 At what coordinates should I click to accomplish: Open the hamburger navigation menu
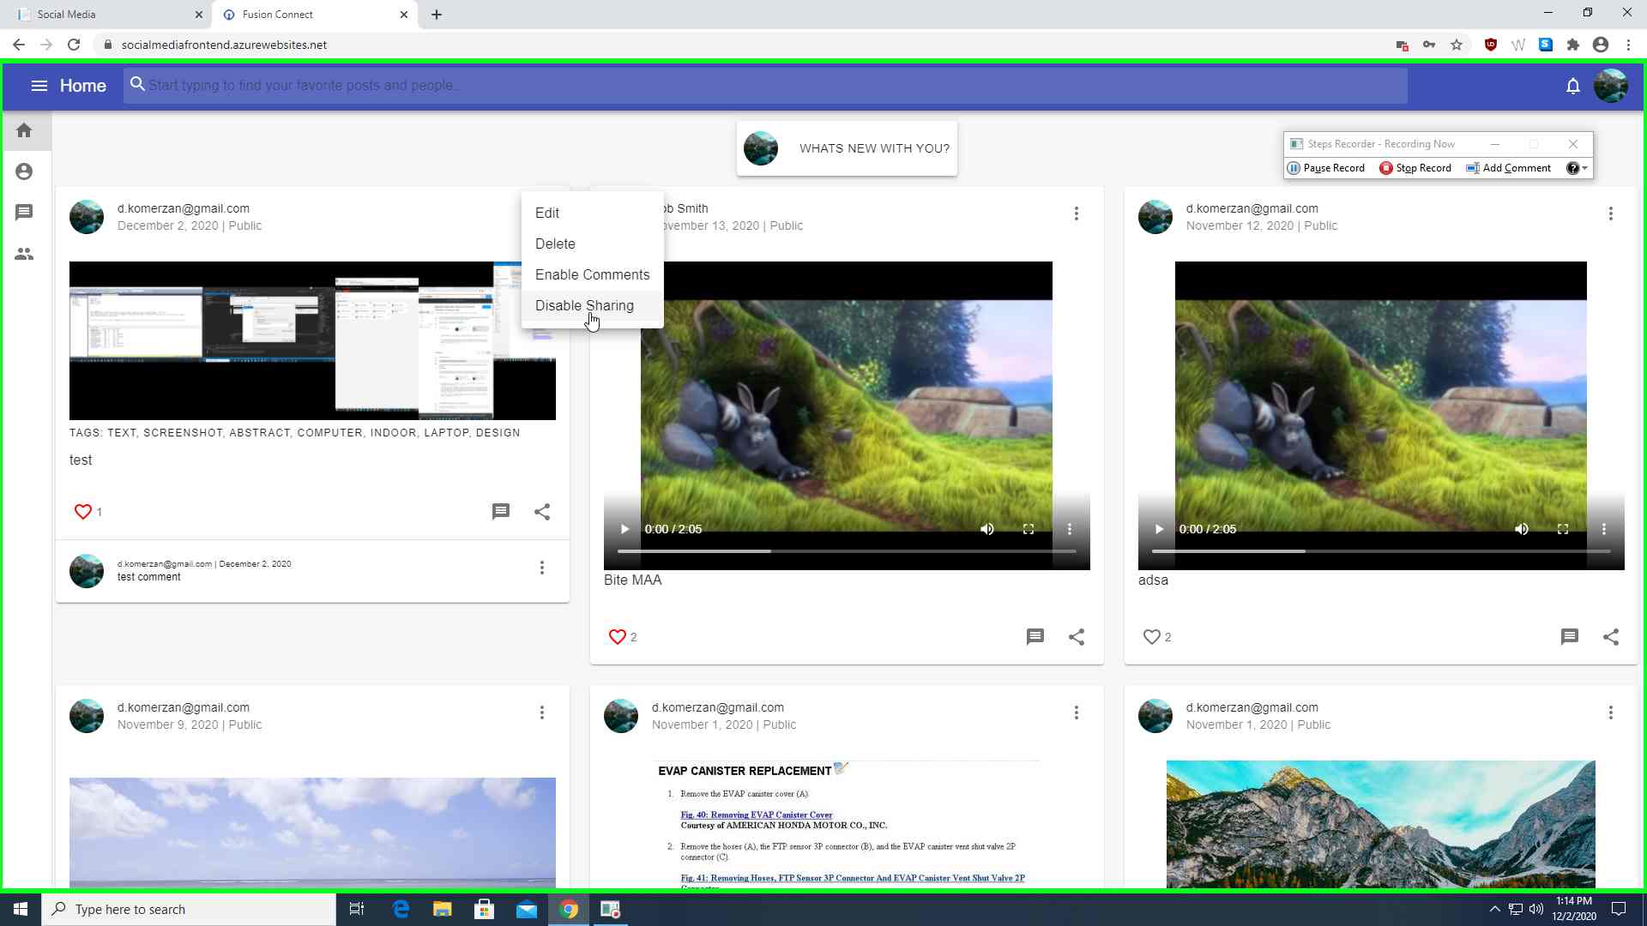[39, 86]
